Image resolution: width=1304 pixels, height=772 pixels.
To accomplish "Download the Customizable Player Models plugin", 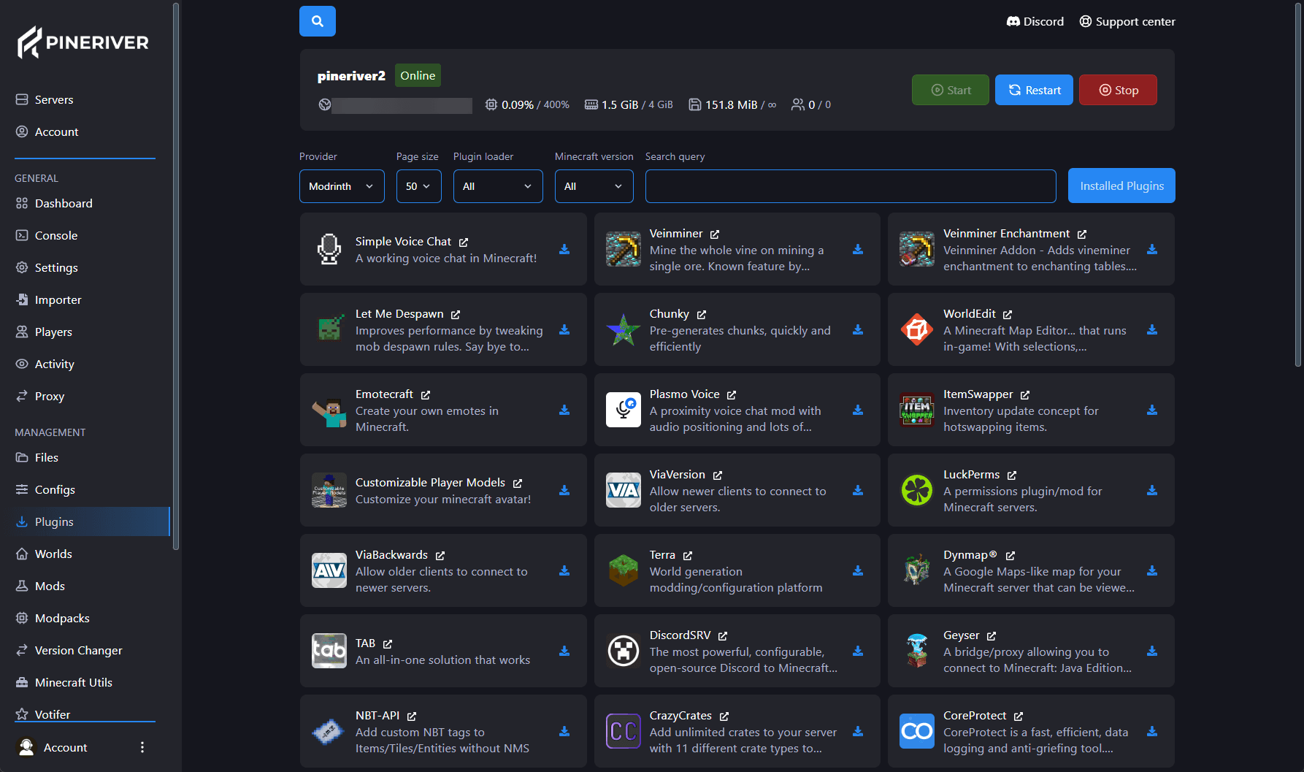I will pyautogui.click(x=564, y=491).
